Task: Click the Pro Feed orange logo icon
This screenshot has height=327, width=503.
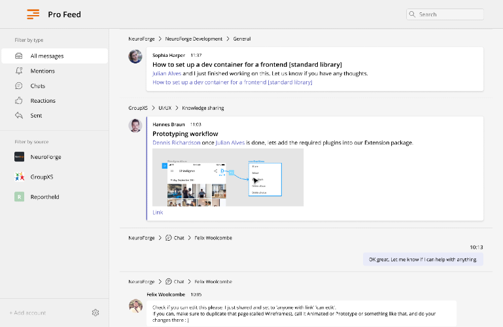Action: tap(33, 14)
